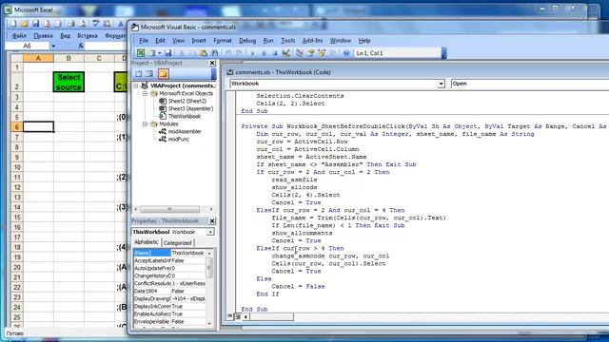Click the Copy icon in VBA toolbar

pos(192,53)
